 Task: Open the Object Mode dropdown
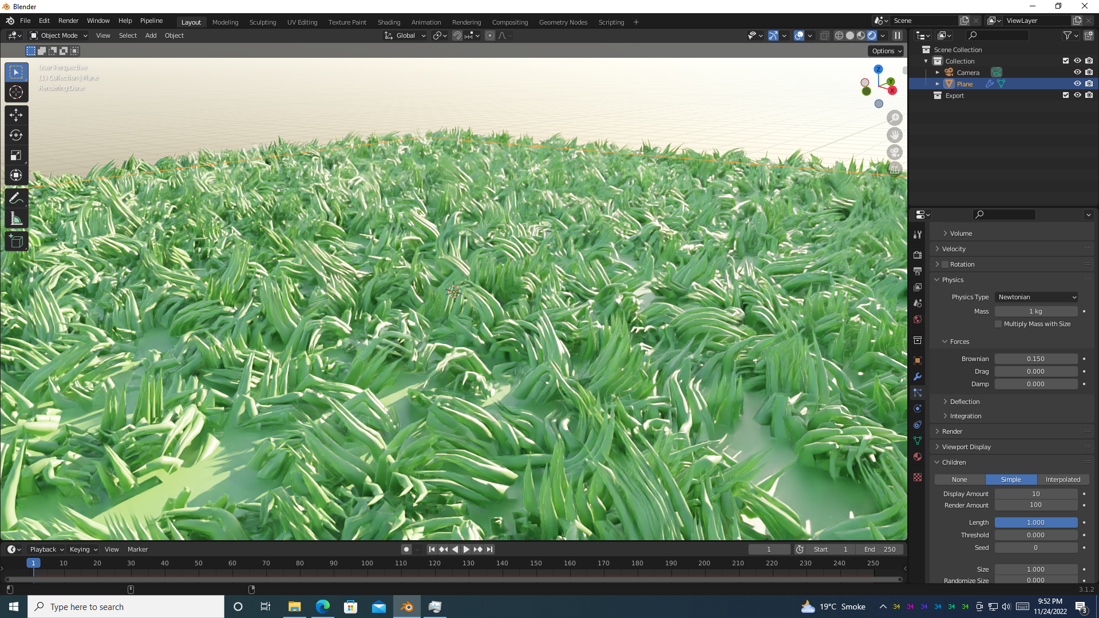(x=58, y=35)
